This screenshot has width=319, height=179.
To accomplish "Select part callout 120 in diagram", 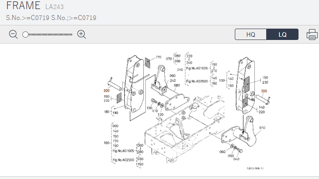I will click(161, 114).
